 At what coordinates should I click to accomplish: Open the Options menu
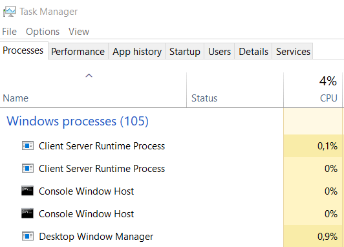point(43,32)
